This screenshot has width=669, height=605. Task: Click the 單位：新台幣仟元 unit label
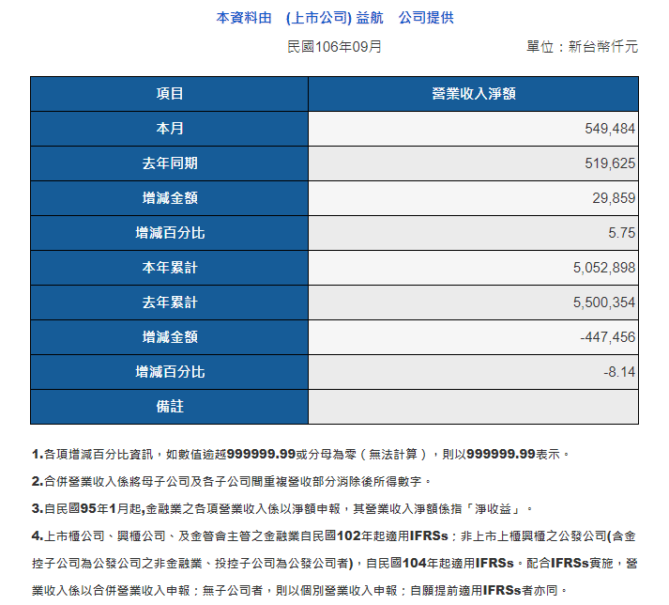[582, 46]
